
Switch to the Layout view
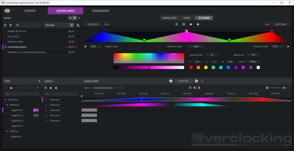coord(187,18)
